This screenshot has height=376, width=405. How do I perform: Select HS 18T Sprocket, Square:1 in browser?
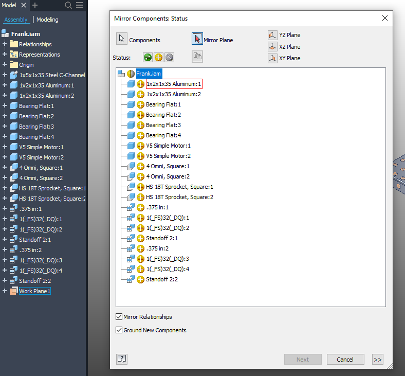52,188
